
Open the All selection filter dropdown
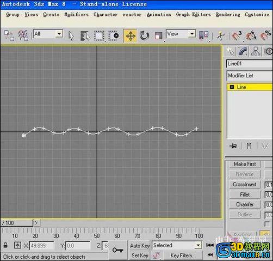[x=48, y=34]
